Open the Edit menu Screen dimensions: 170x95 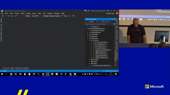coord(6,13)
